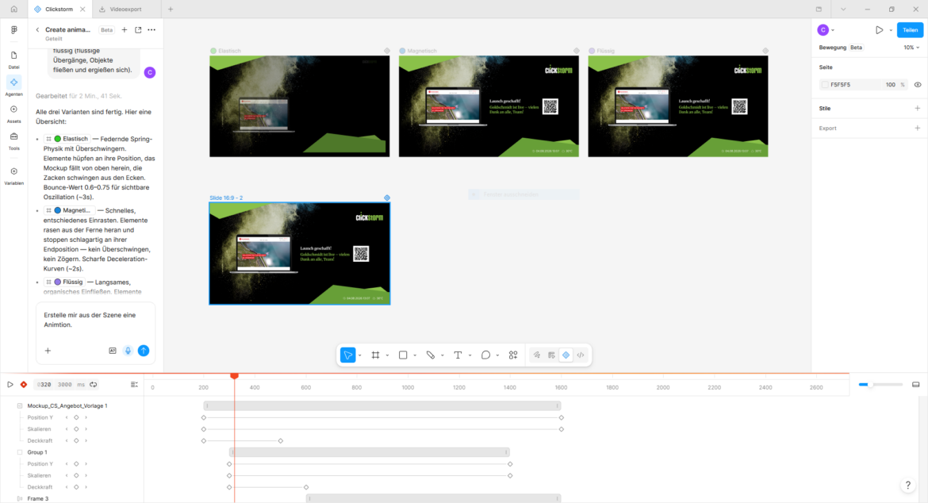Click the blue Teilen button
Image resolution: width=928 pixels, height=503 pixels.
(910, 30)
